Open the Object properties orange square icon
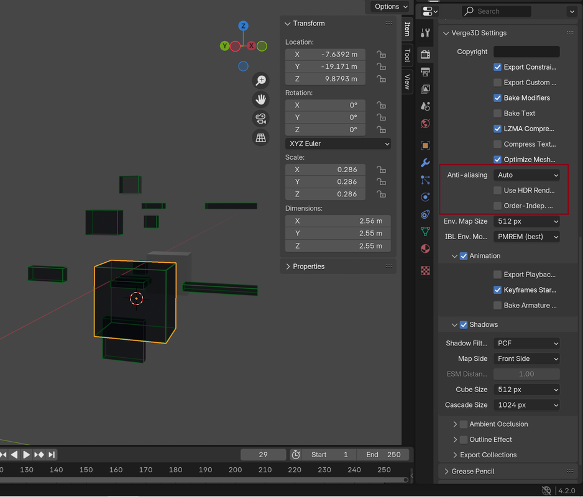The image size is (583, 497). coord(425,145)
